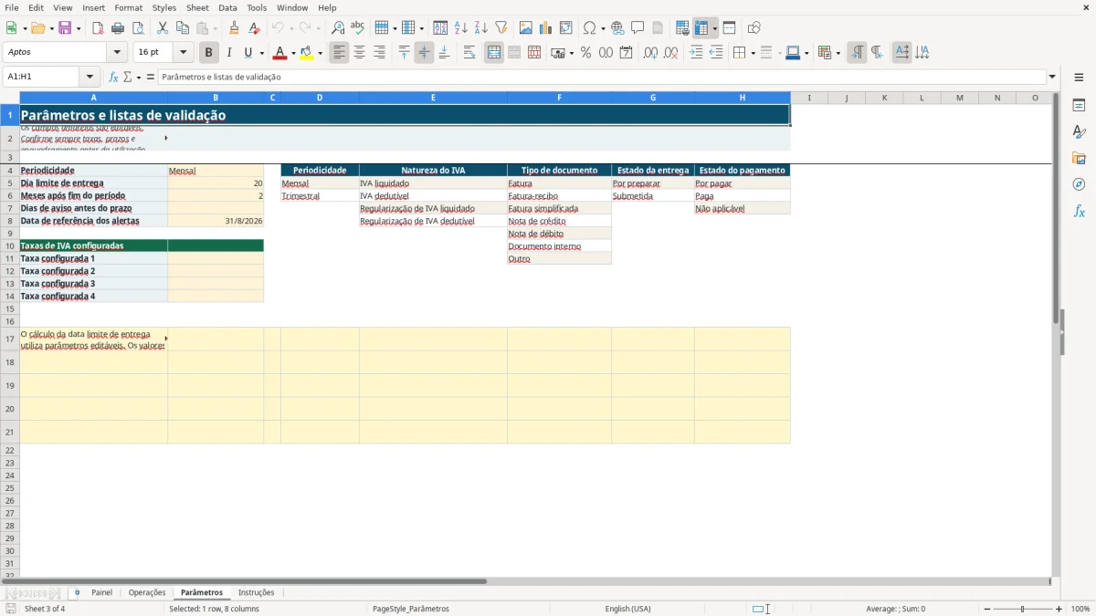This screenshot has width=1096, height=616.
Task: Insert special character omega icon
Action: pos(589,28)
